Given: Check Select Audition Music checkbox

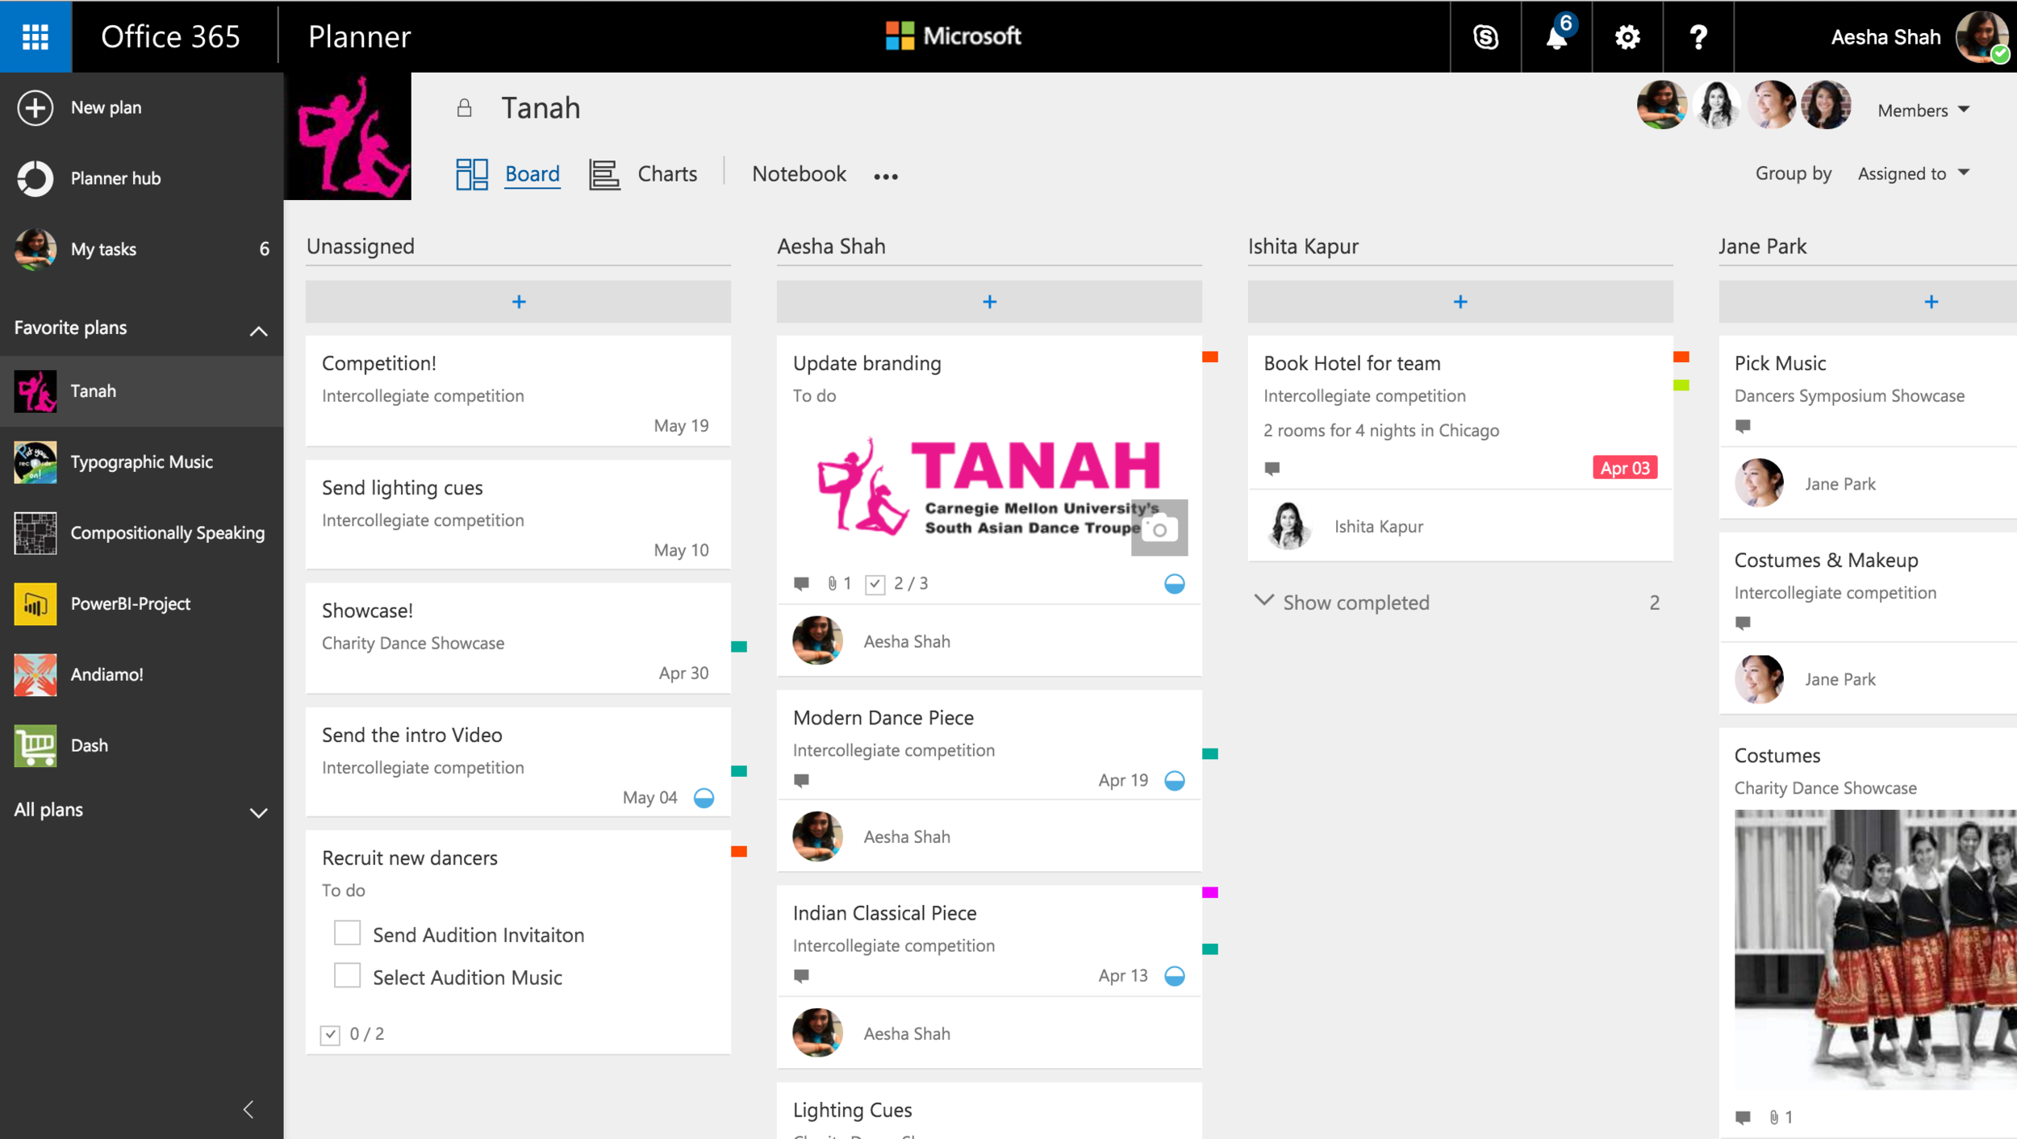Looking at the screenshot, I should click(x=347, y=976).
